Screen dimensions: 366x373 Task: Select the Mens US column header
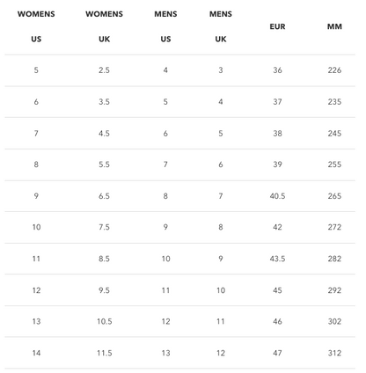(165, 26)
